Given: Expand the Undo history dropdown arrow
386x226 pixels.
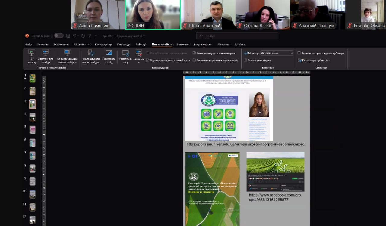Looking at the screenshot, I should 78,36.
